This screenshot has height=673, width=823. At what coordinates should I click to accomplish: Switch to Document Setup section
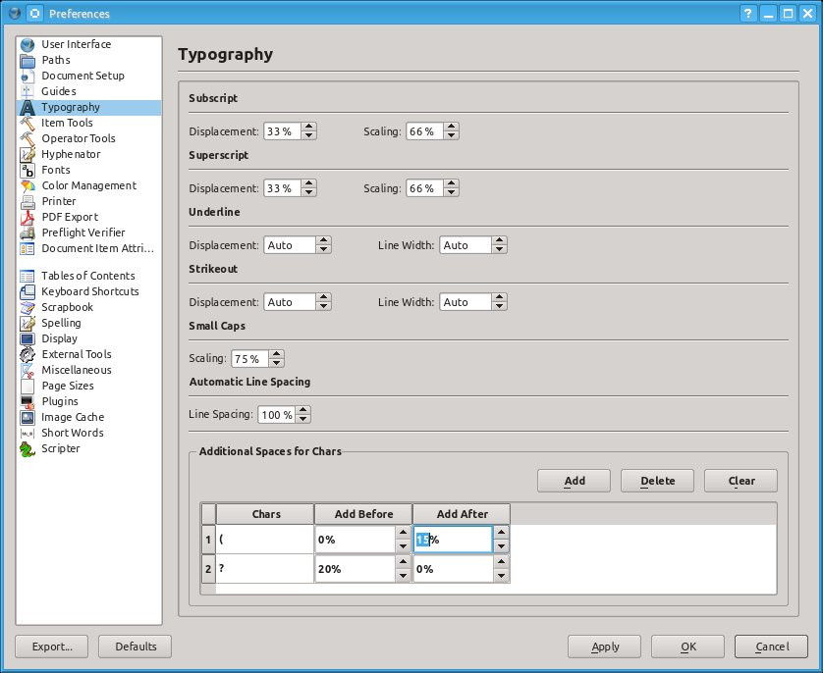coord(82,76)
